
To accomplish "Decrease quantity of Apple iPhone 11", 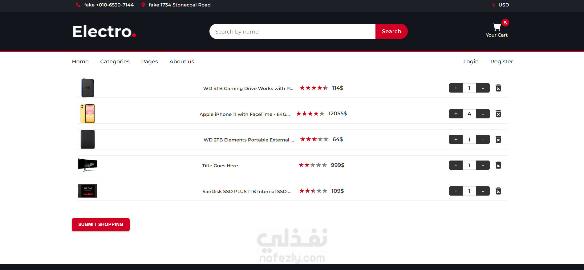I will pos(483,114).
